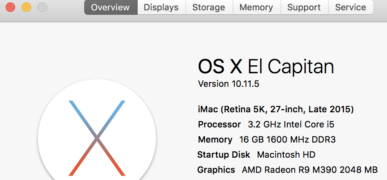Click the grayed-out zoom window button
The height and width of the screenshot is (180, 387).
(x=42, y=7)
